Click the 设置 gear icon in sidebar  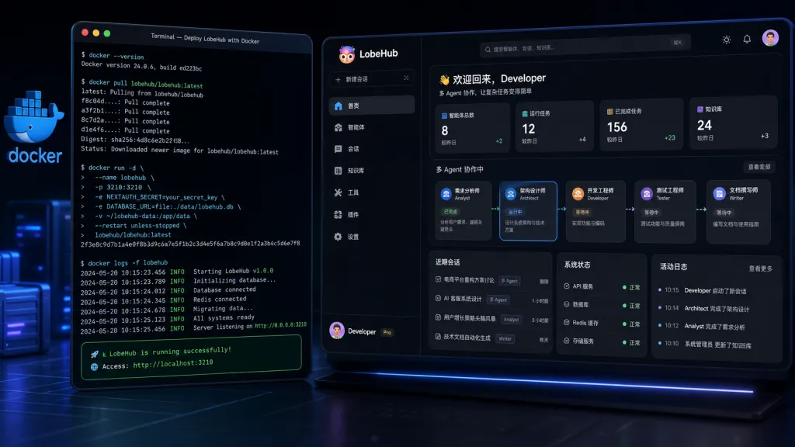(x=338, y=237)
